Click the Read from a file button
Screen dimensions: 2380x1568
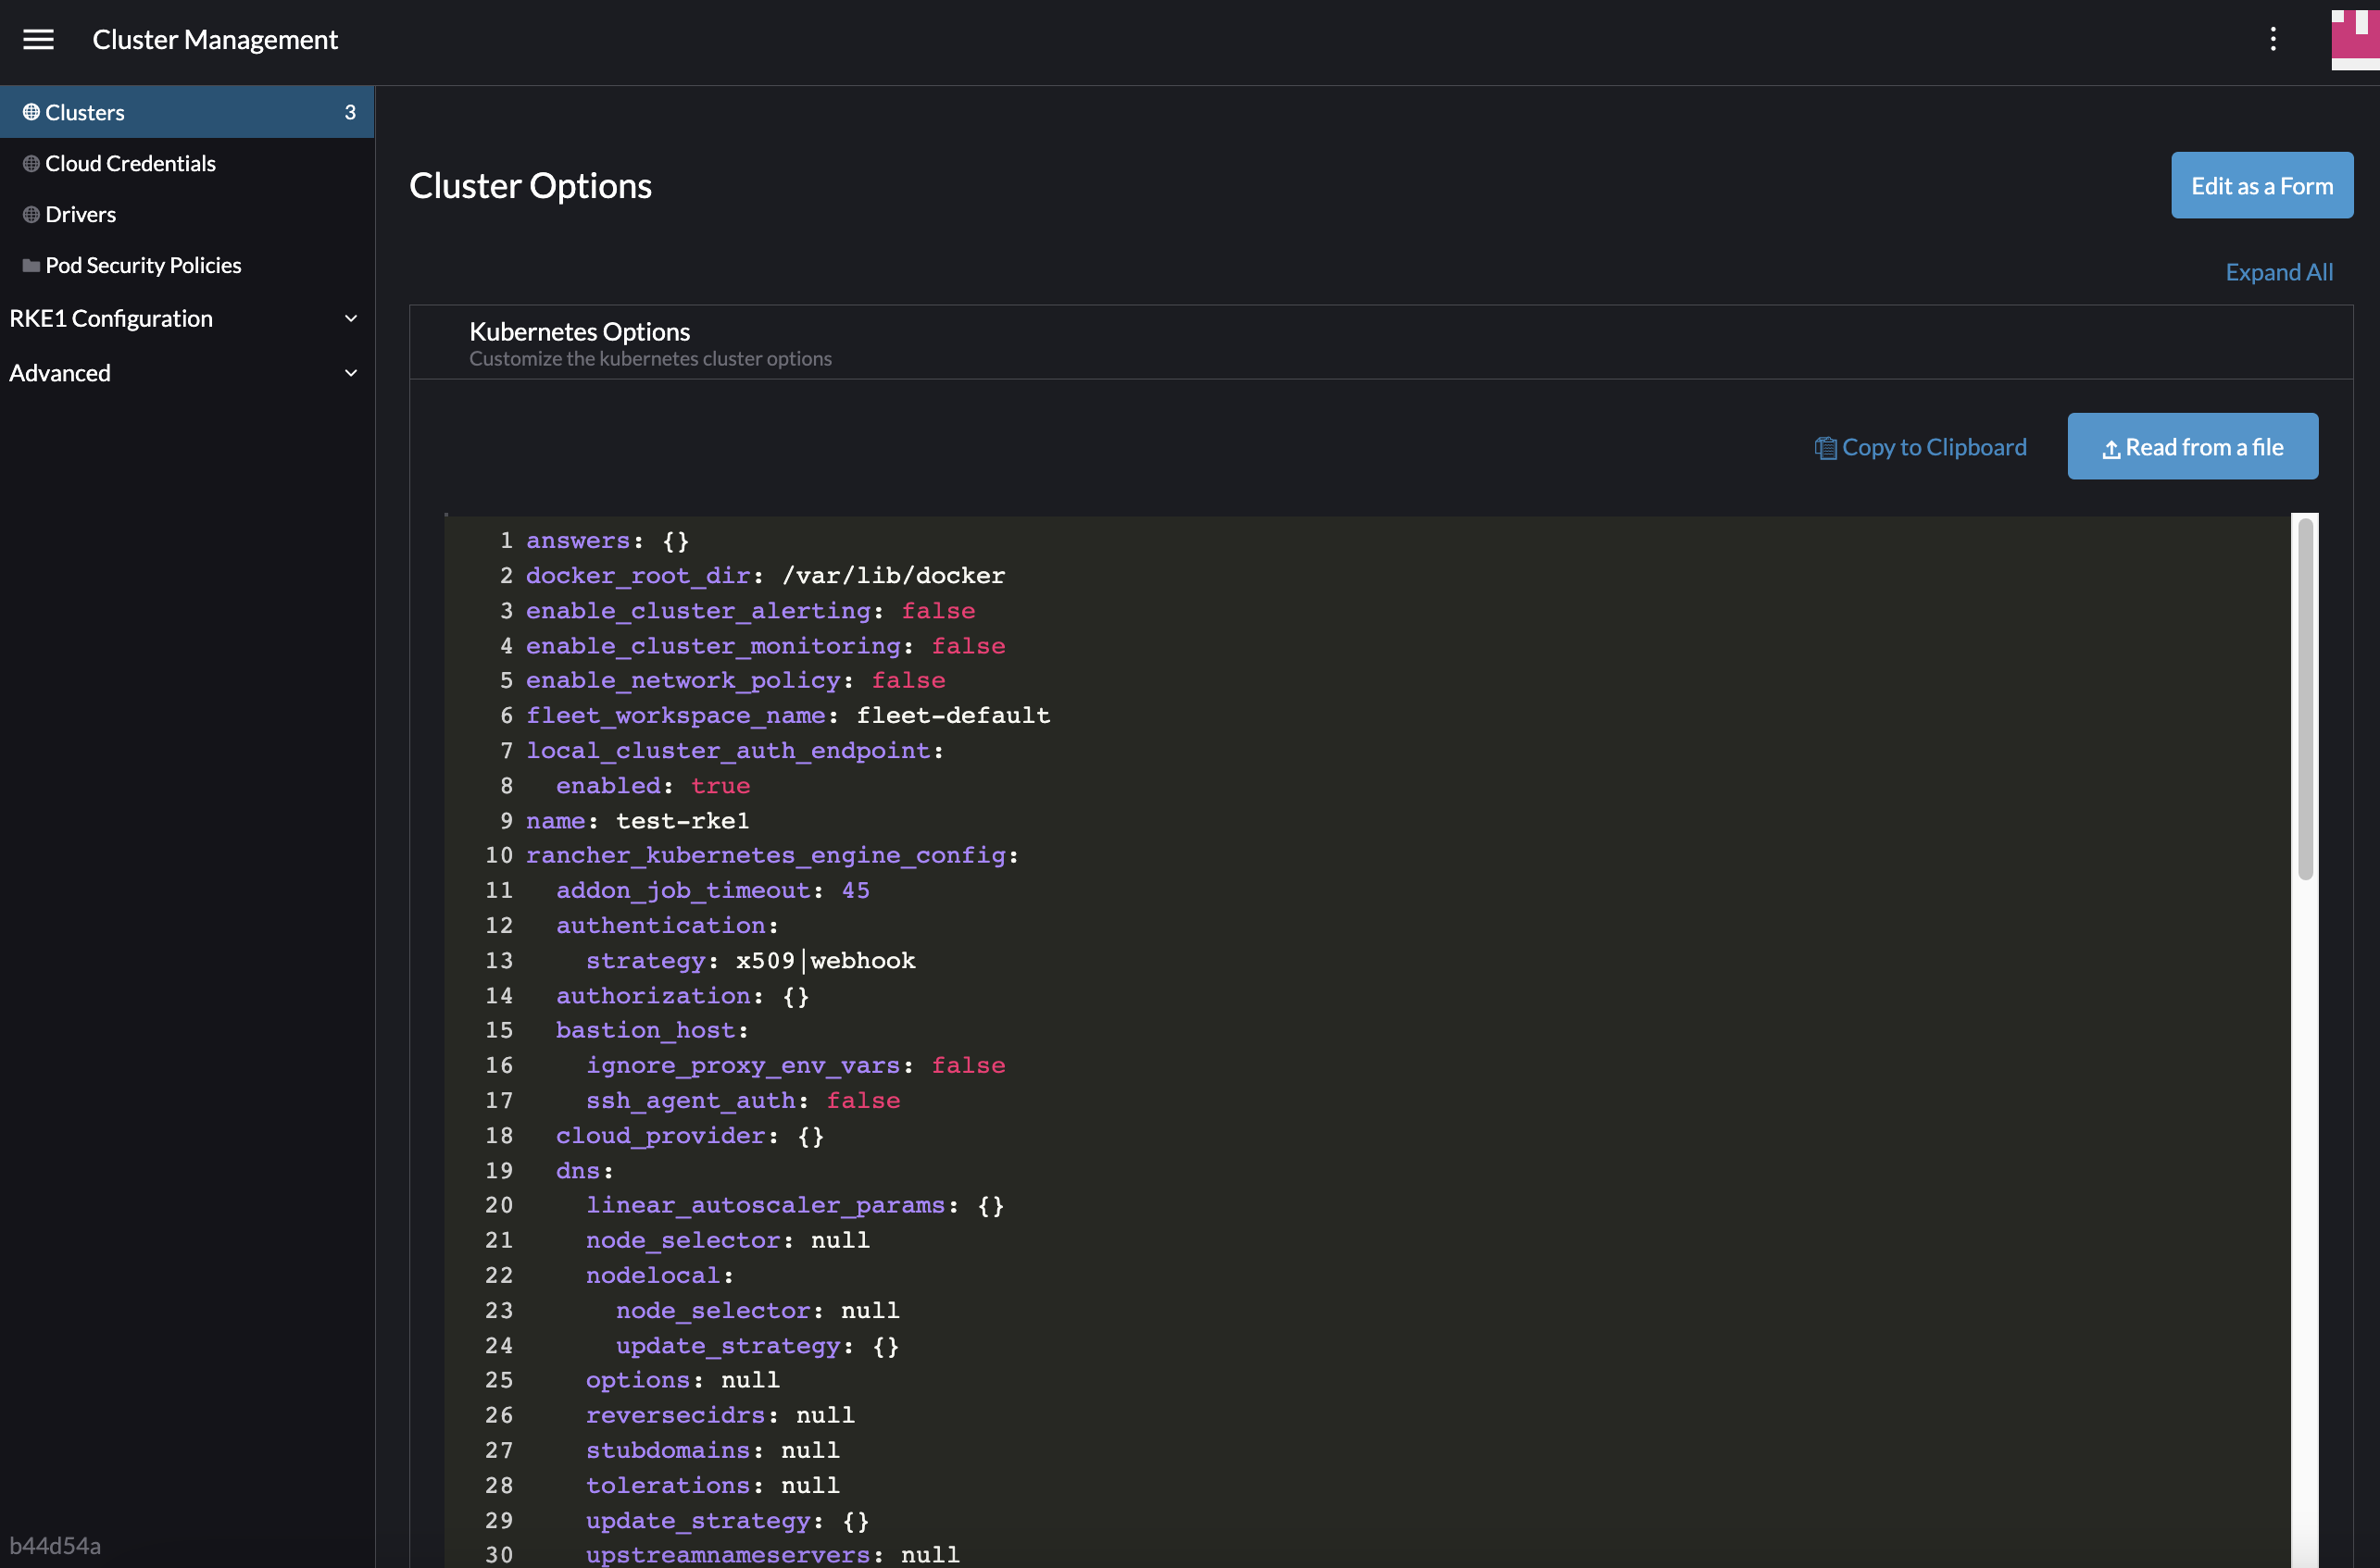[x=2193, y=446]
